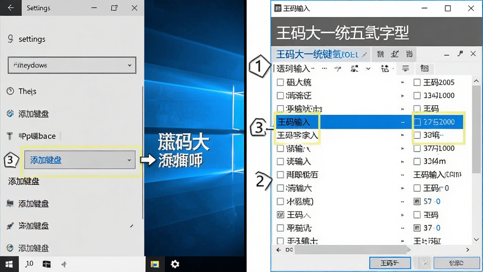Open the 添加键盘 entry with the monitor icon
Viewport: 483px width, 272px height.
coord(28,204)
